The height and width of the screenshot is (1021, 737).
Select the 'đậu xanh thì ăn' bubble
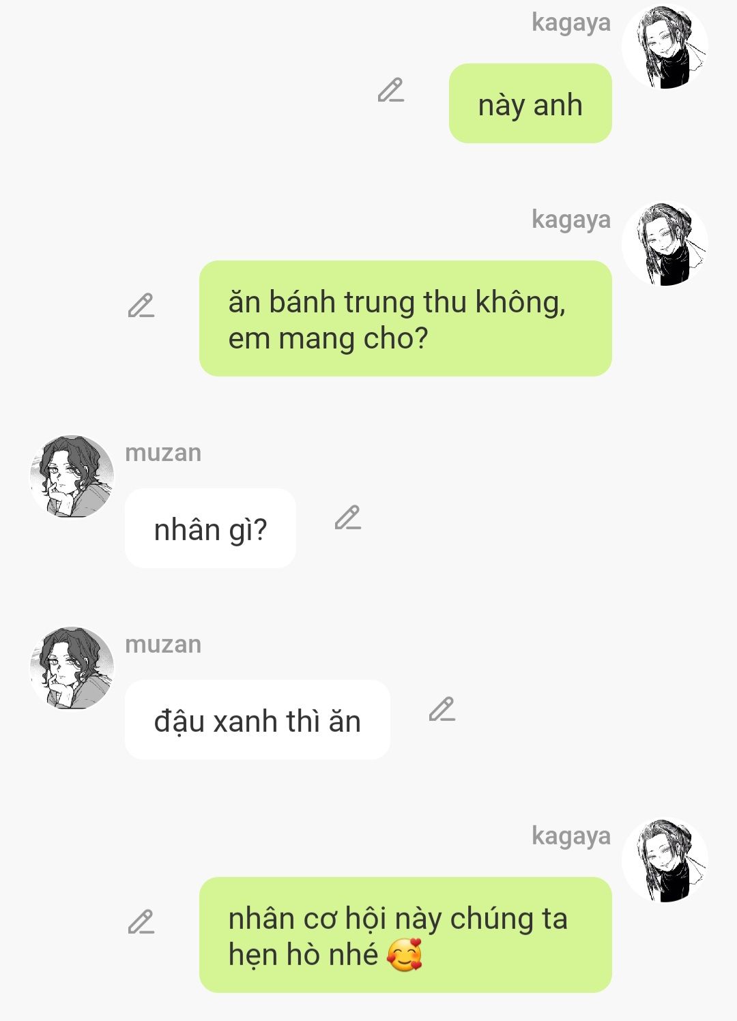pos(257,720)
